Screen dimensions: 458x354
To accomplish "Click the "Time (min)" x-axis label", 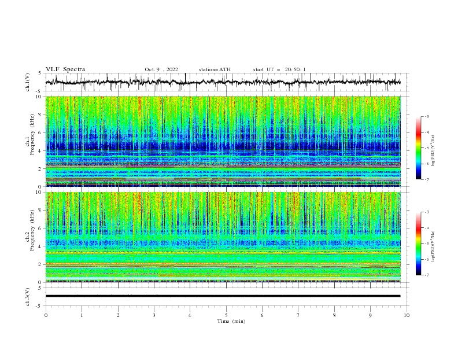I will [x=231, y=321].
